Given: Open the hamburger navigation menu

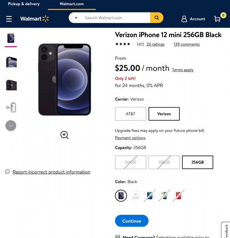Looking at the screenshot, I should pos(9,19).
